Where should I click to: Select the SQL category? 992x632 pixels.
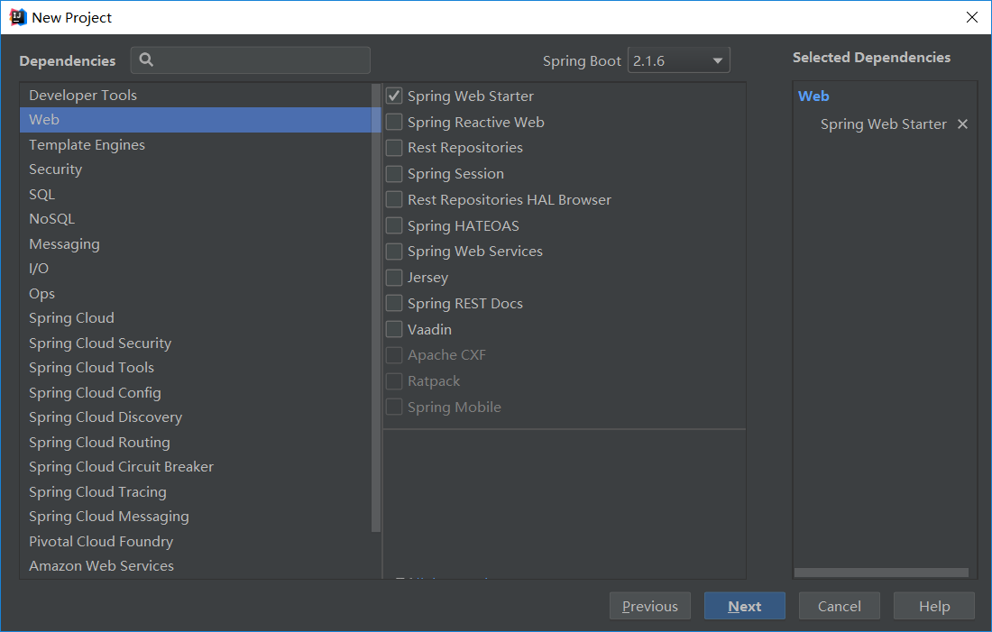(196, 194)
